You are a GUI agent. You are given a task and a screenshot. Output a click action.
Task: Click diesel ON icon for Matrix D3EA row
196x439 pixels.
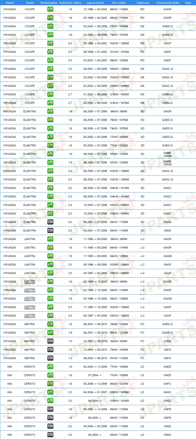50,341
